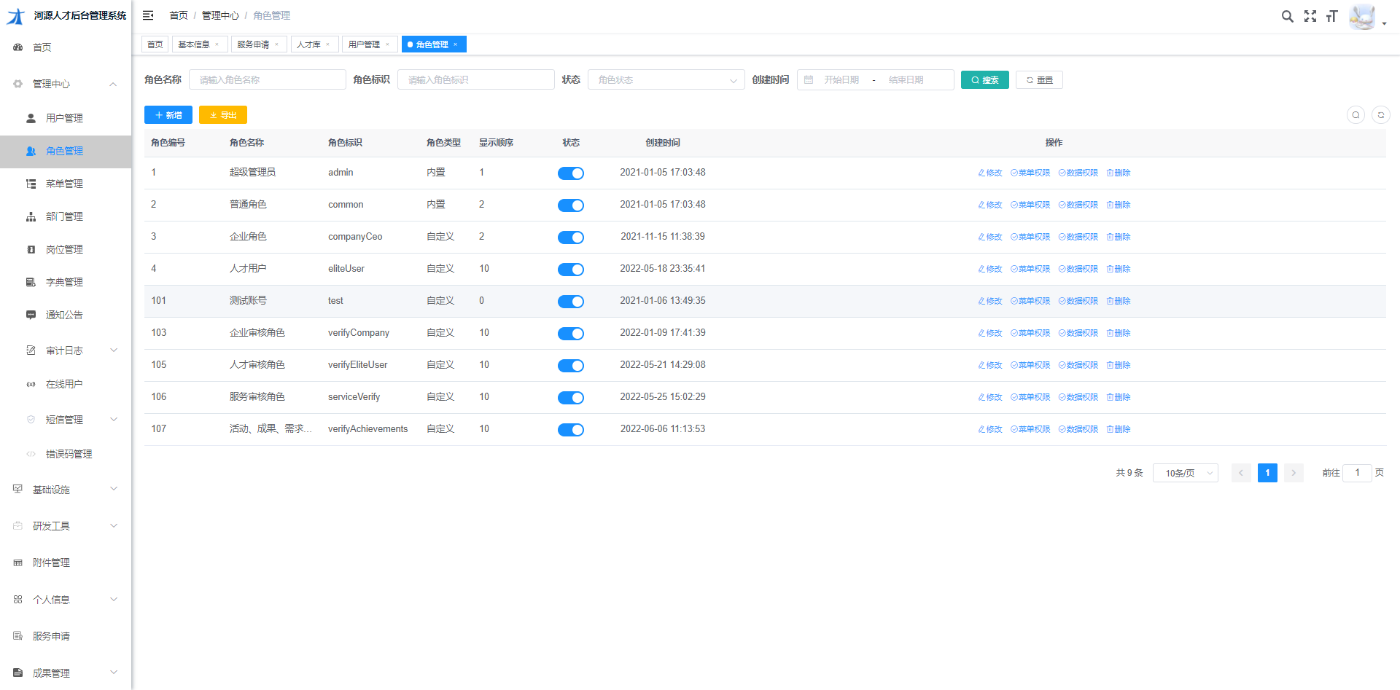
Task: Click the sidebar collapse hamburger icon
Action: pos(148,15)
